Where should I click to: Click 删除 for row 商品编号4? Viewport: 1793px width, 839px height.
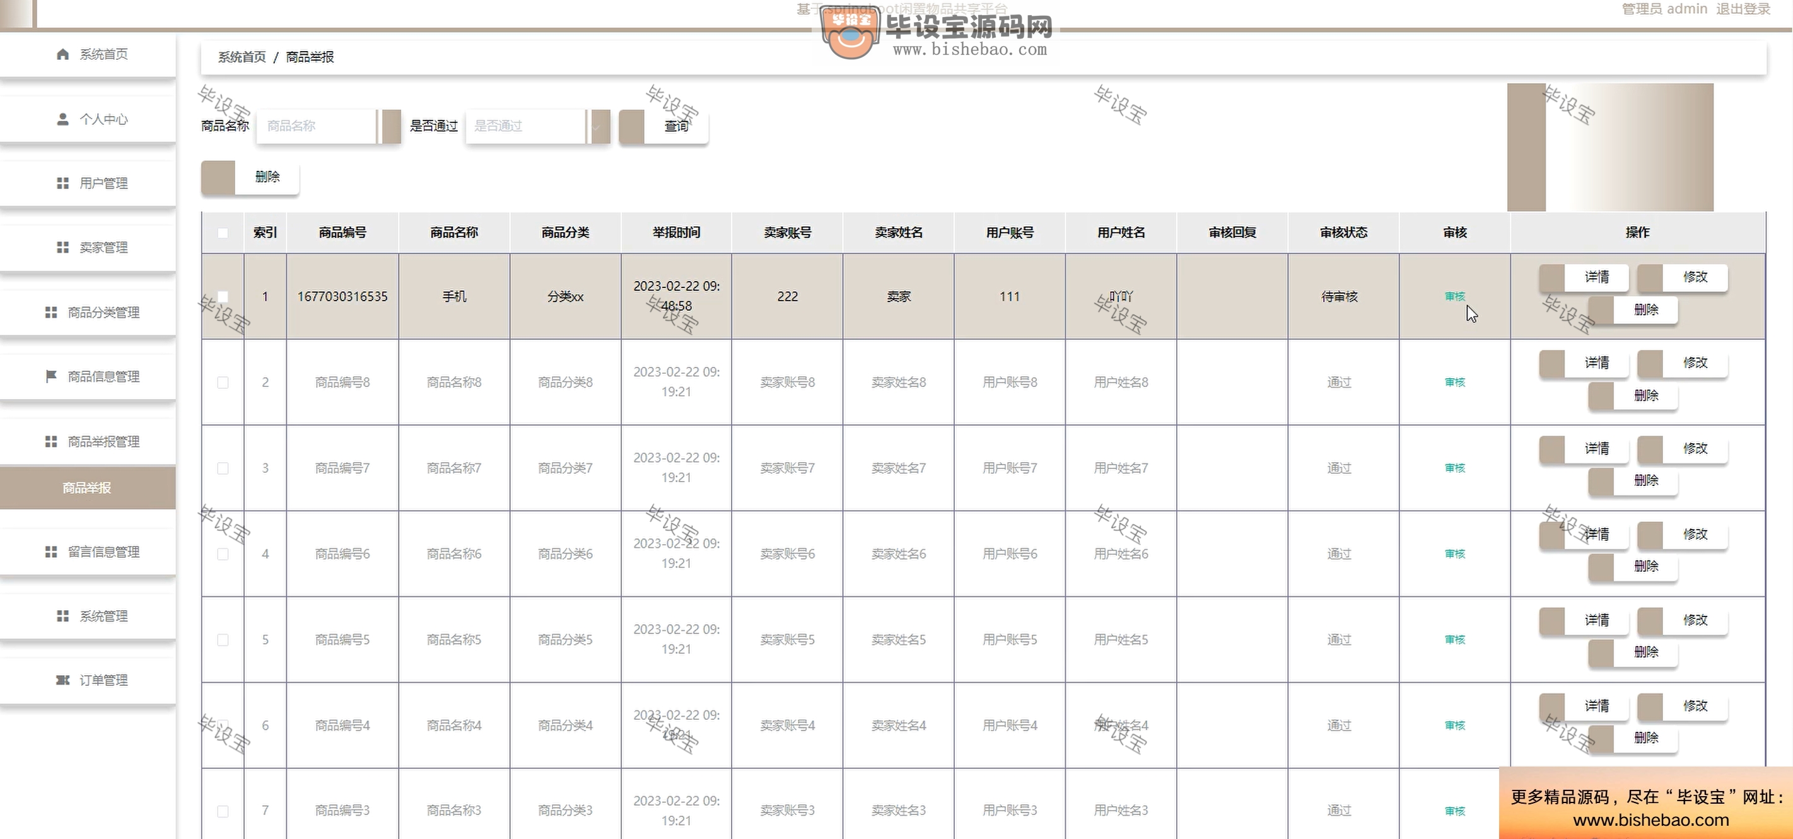[1633, 738]
